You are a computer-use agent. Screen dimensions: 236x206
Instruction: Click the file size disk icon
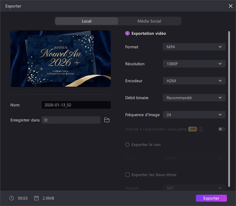[x=36, y=198]
